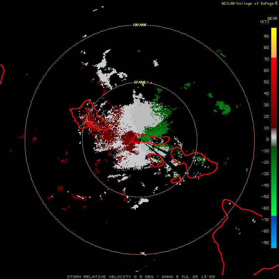Select the -80 knots scale label
Viewport: 279px width, 279px height.
265,231
